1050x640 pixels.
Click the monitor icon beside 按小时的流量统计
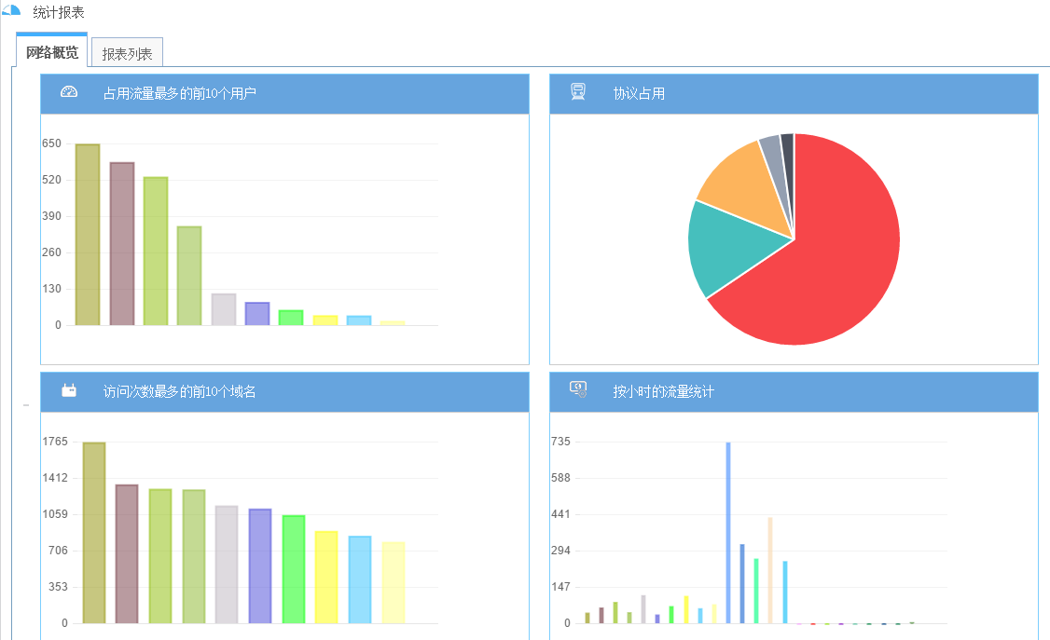point(578,391)
